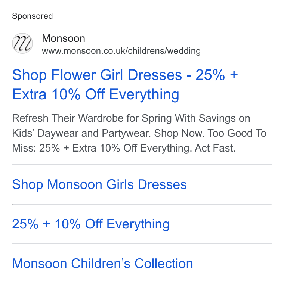Click the word 'Dresses' in the blue headline
The height and width of the screenshot is (283, 284).
155,75
